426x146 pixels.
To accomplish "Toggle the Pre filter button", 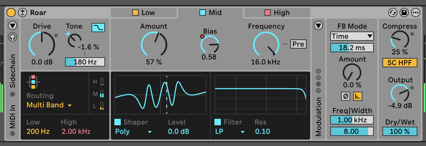I will (298, 44).
